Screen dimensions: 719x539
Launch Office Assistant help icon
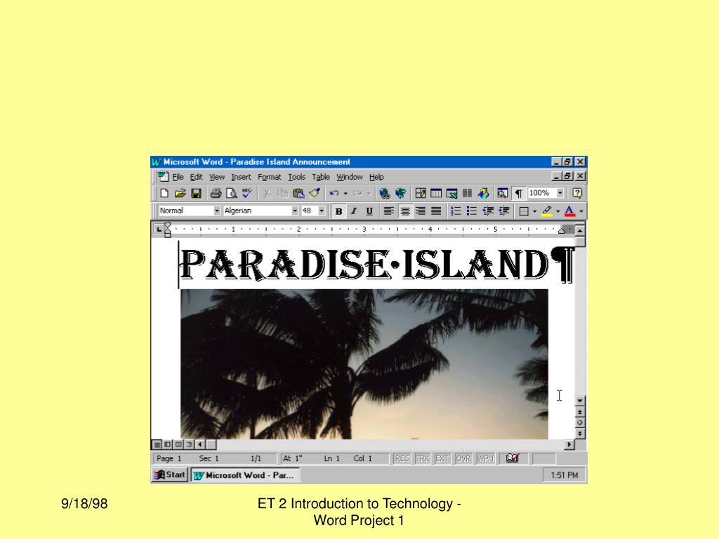[577, 194]
